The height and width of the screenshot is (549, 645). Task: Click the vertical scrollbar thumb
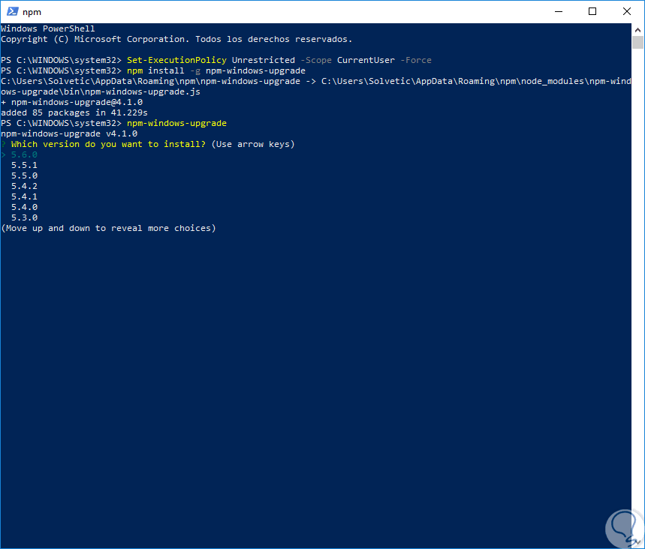click(637, 42)
